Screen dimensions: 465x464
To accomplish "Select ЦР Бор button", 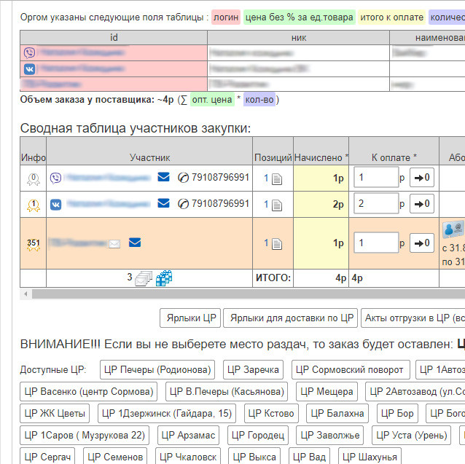I will 397,413.
